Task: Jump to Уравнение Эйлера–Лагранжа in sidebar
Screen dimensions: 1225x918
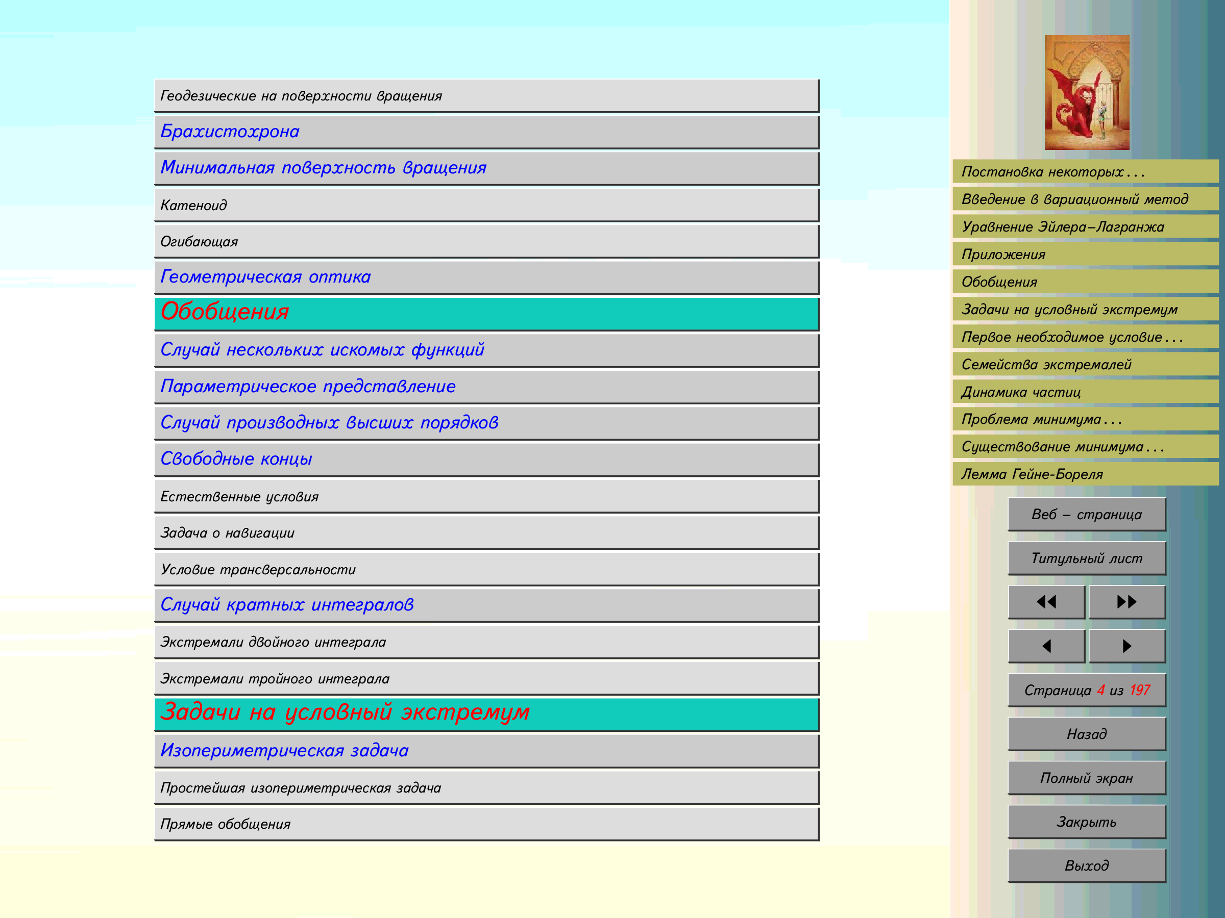Action: [x=1062, y=227]
